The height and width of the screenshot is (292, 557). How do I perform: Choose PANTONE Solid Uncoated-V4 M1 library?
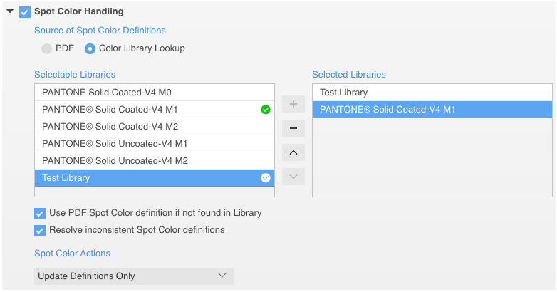pos(115,144)
